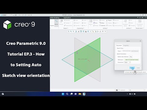Expand the Editing group menu
This screenshot has width=147, height=110.
(x=105, y=28)
